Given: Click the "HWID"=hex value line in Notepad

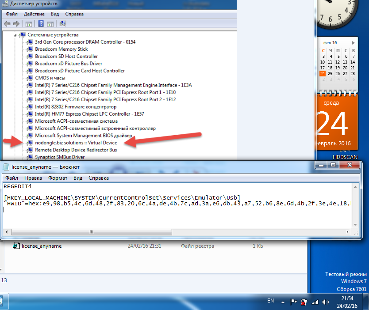Looking at the screenshot, I should [x=177, y=204].
